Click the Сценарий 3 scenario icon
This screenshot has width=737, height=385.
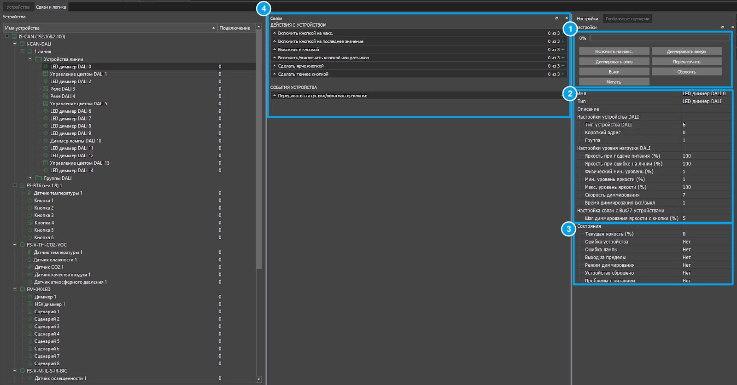point(30,327)
